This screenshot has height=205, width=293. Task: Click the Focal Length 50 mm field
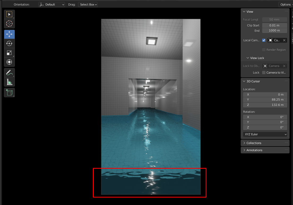274,20
